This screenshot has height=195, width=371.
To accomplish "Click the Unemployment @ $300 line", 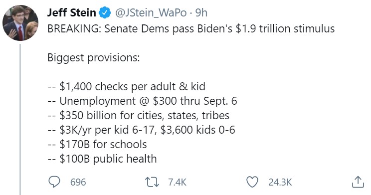I will pyautogui.click(x=142, y=101).
